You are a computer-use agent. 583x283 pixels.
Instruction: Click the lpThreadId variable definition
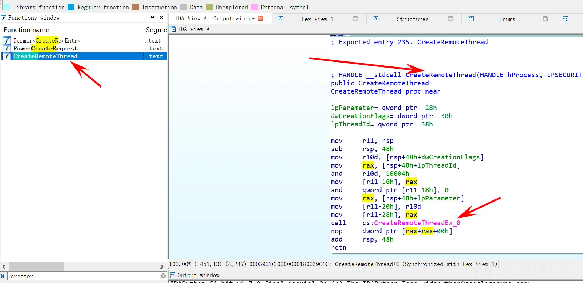point(382,124)
